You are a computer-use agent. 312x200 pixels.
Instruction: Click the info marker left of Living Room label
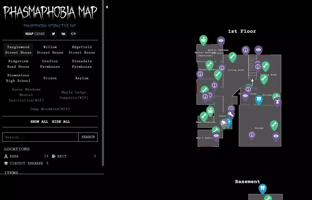(222, 68)
